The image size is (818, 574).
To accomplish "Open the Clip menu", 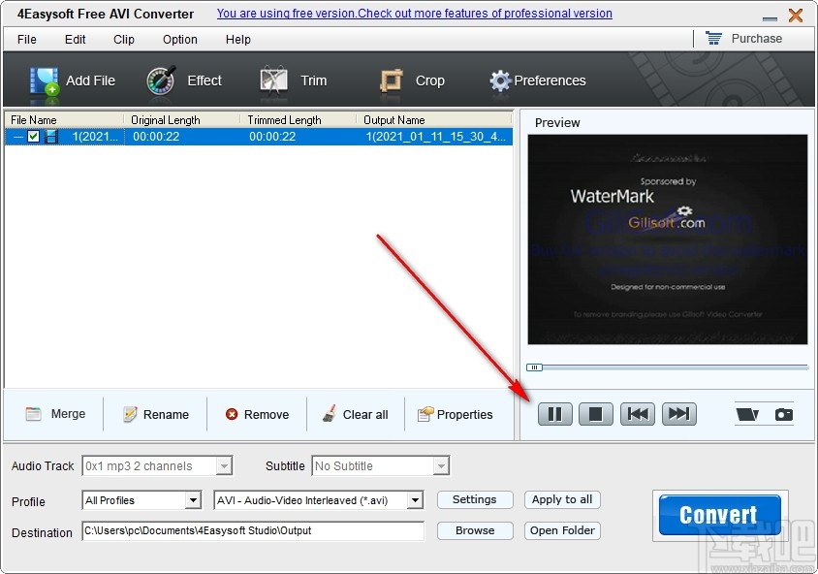I will pos(123,40).
